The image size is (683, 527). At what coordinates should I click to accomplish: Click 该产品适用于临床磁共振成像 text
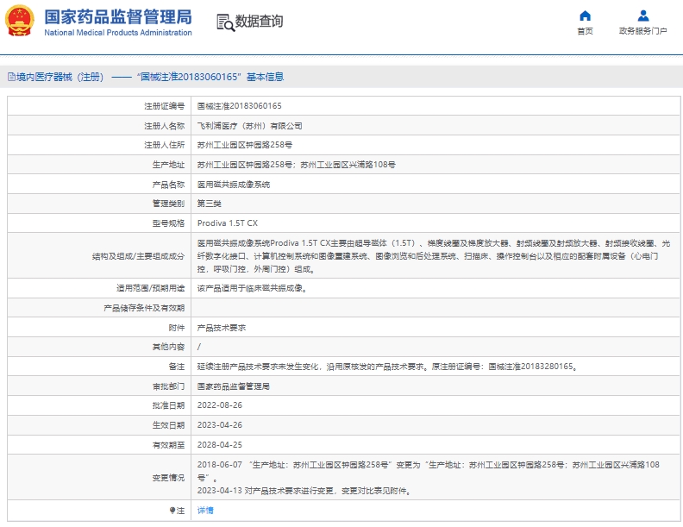coord(252,288)
